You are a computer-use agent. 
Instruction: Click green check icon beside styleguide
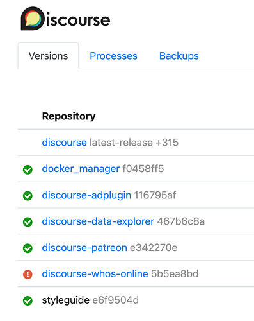pyautogui.click(x=28, y=300)
